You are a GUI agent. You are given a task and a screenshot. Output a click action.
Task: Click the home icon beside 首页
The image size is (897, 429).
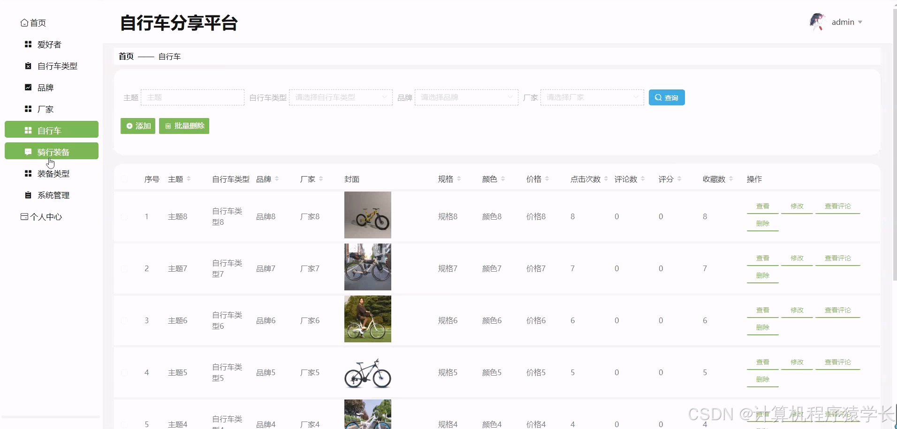tap(24, 22)
